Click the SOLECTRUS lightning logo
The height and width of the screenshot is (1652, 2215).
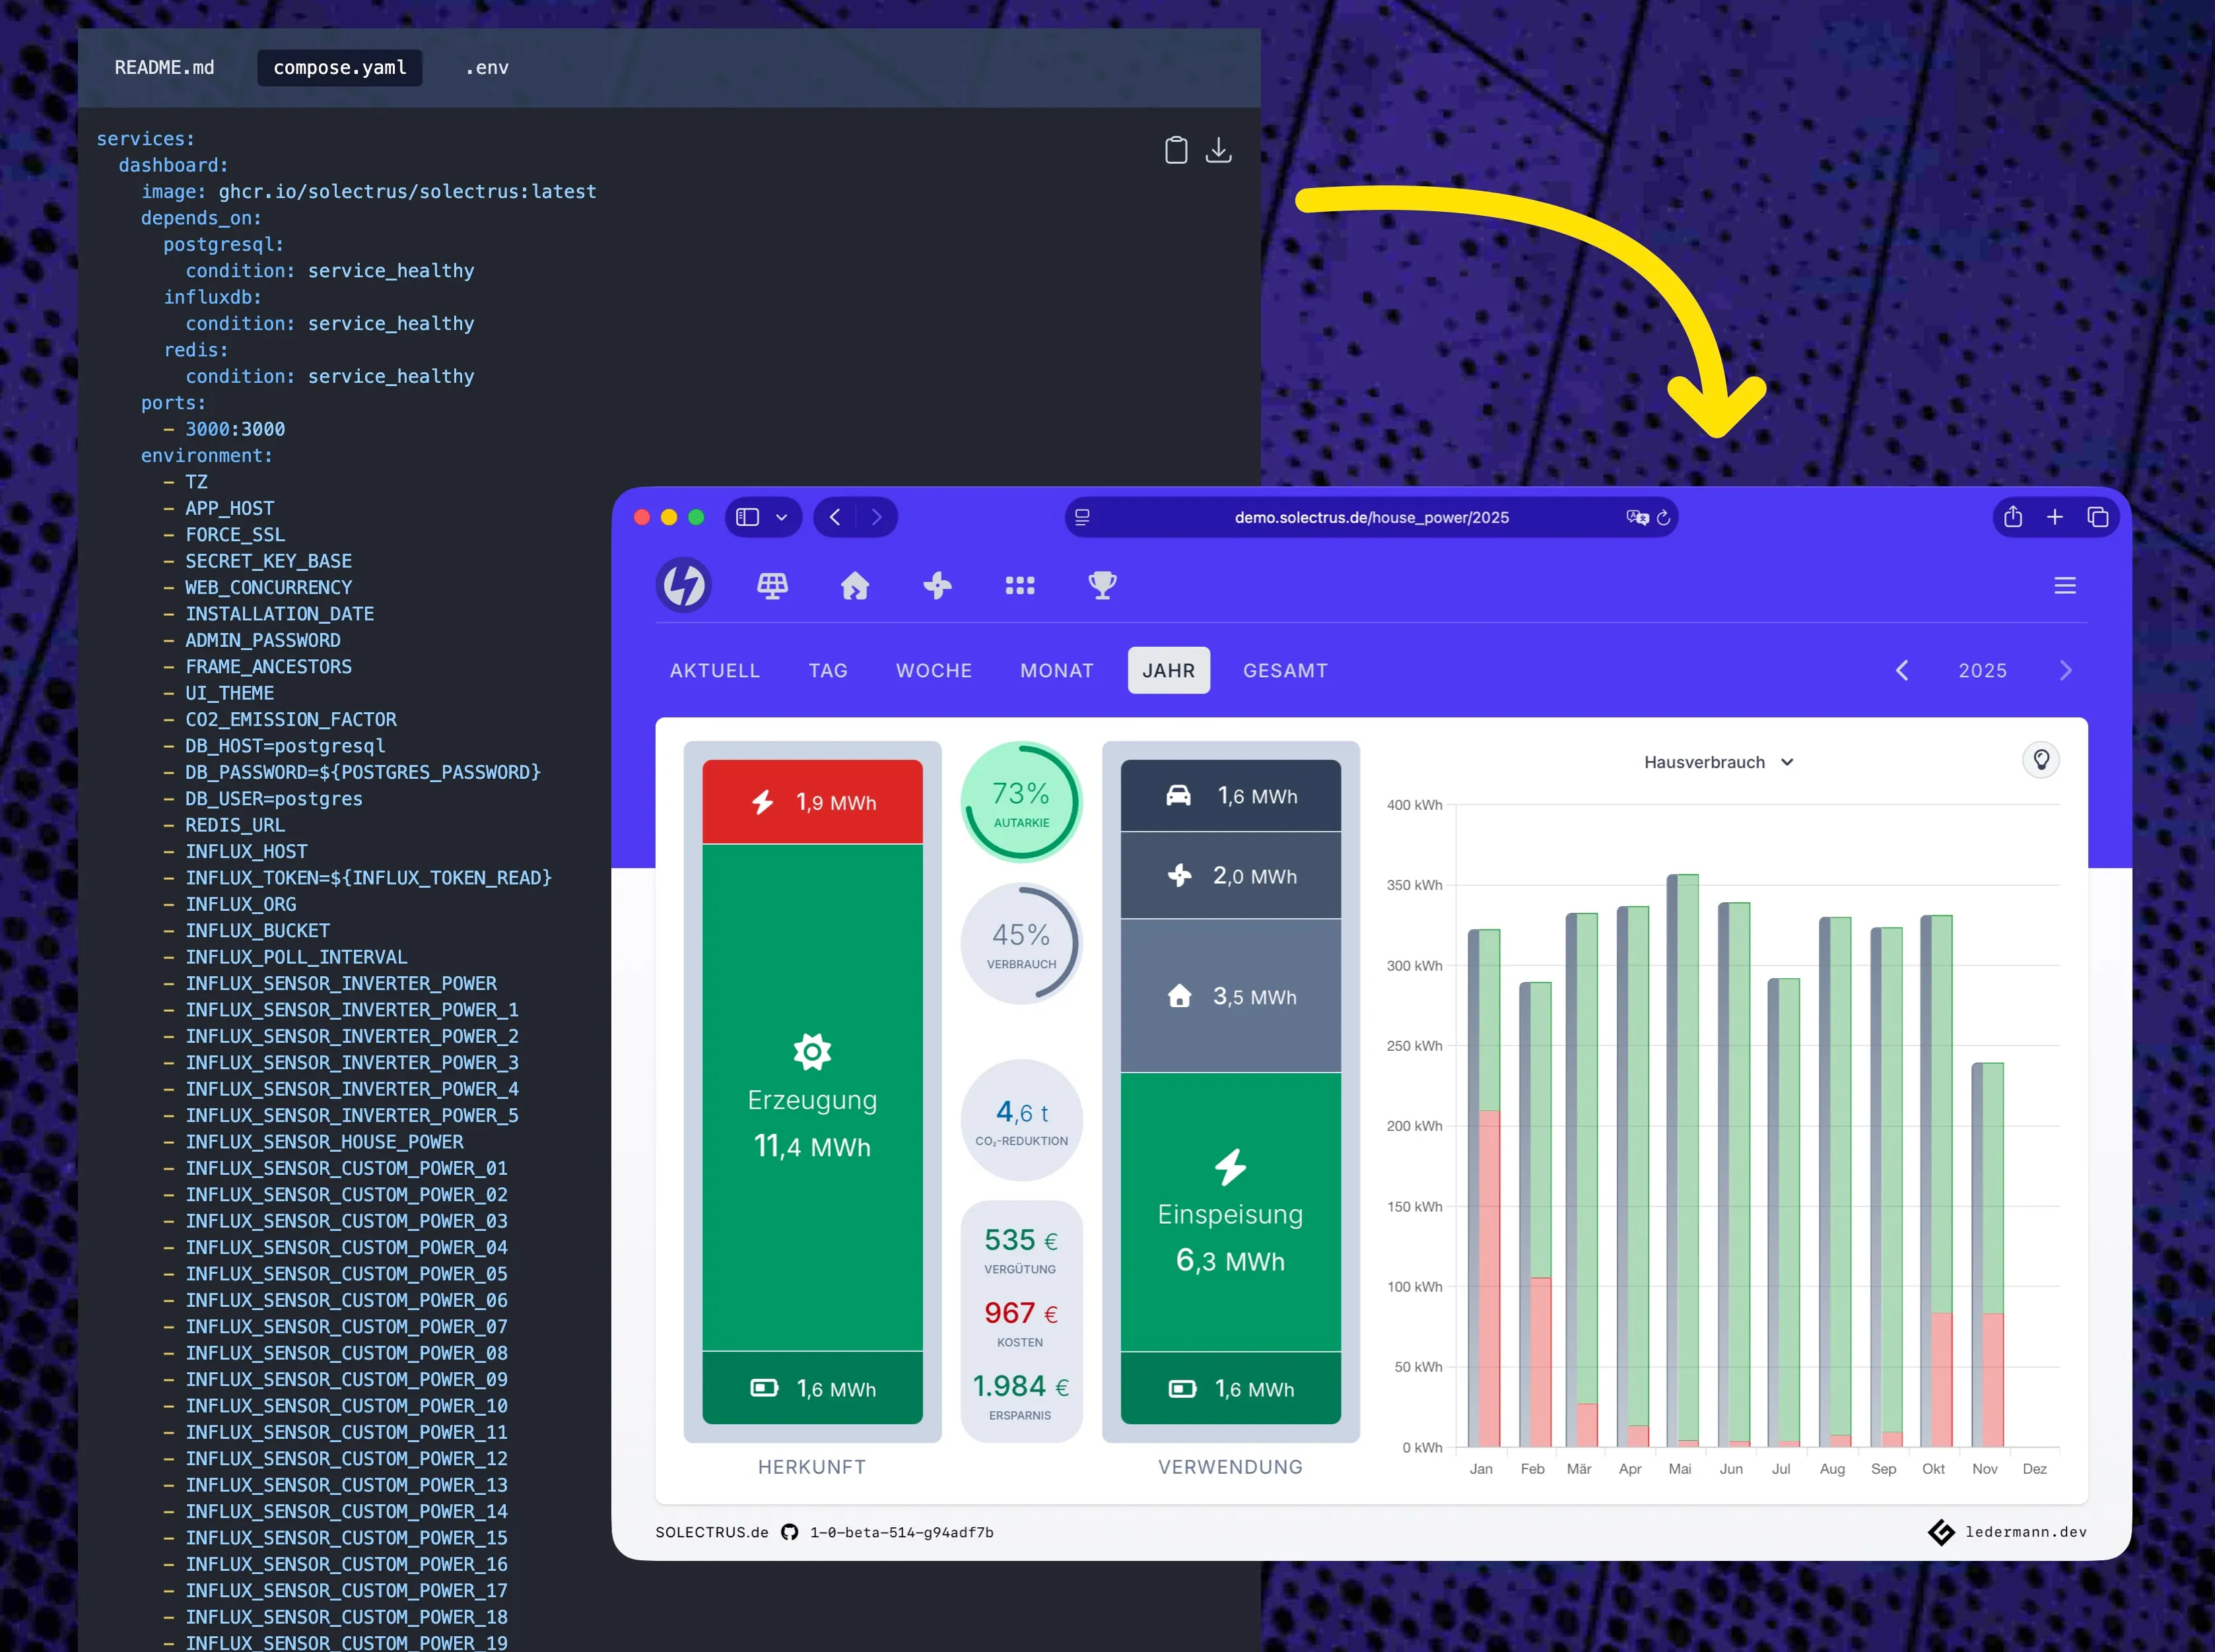pos(683,585)
